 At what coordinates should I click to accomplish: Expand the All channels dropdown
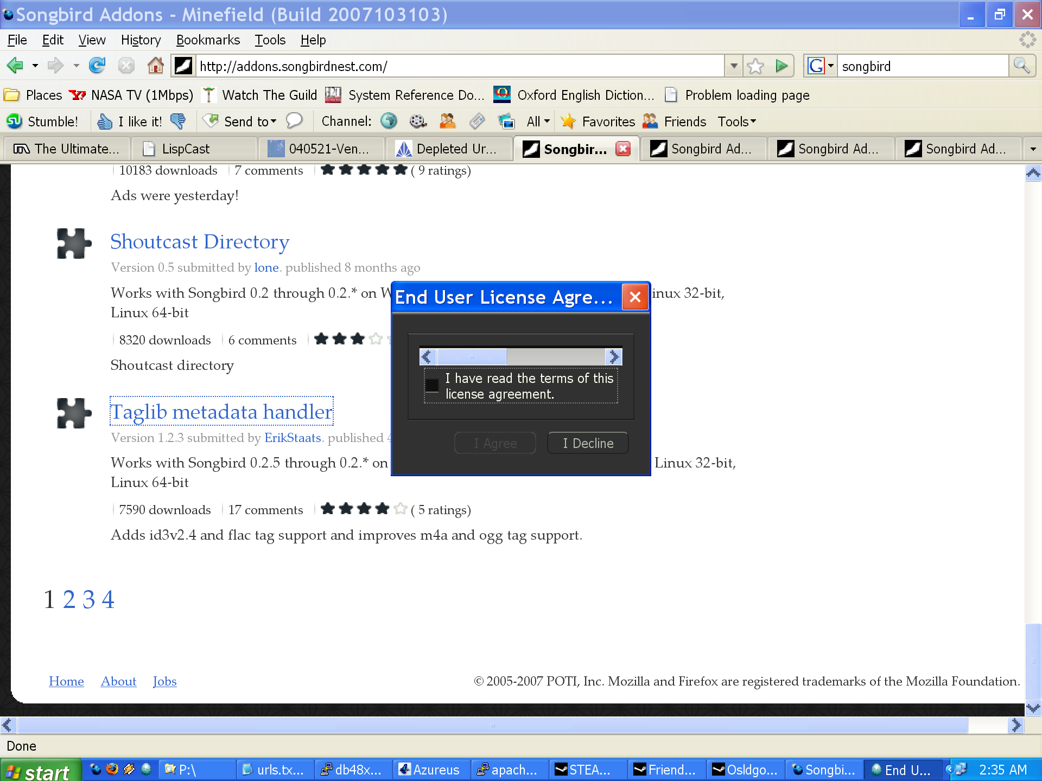(x=538, y=121)
